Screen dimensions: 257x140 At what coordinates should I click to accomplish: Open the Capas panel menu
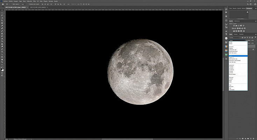tap(256, 34)
